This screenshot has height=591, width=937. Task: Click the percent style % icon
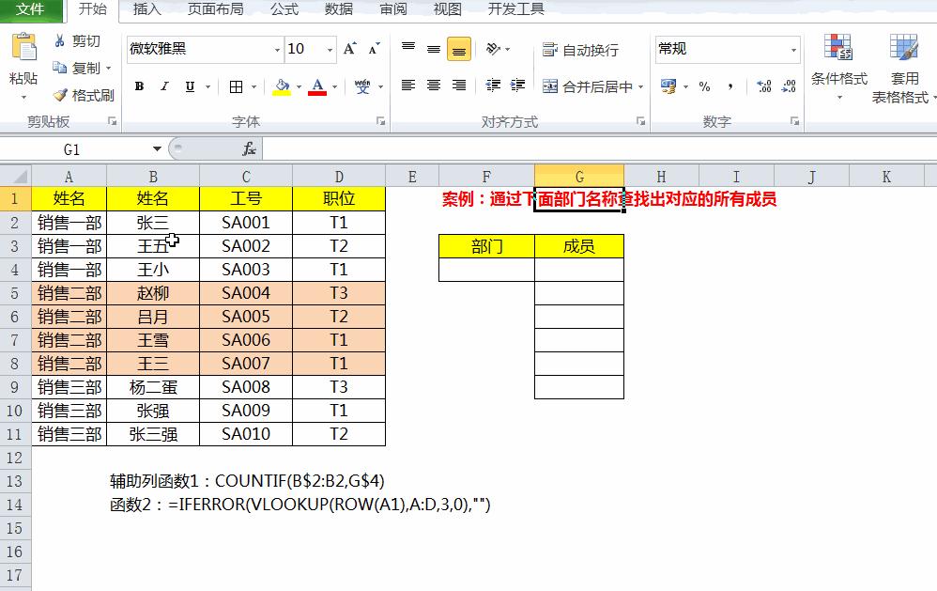coord(704,86)
